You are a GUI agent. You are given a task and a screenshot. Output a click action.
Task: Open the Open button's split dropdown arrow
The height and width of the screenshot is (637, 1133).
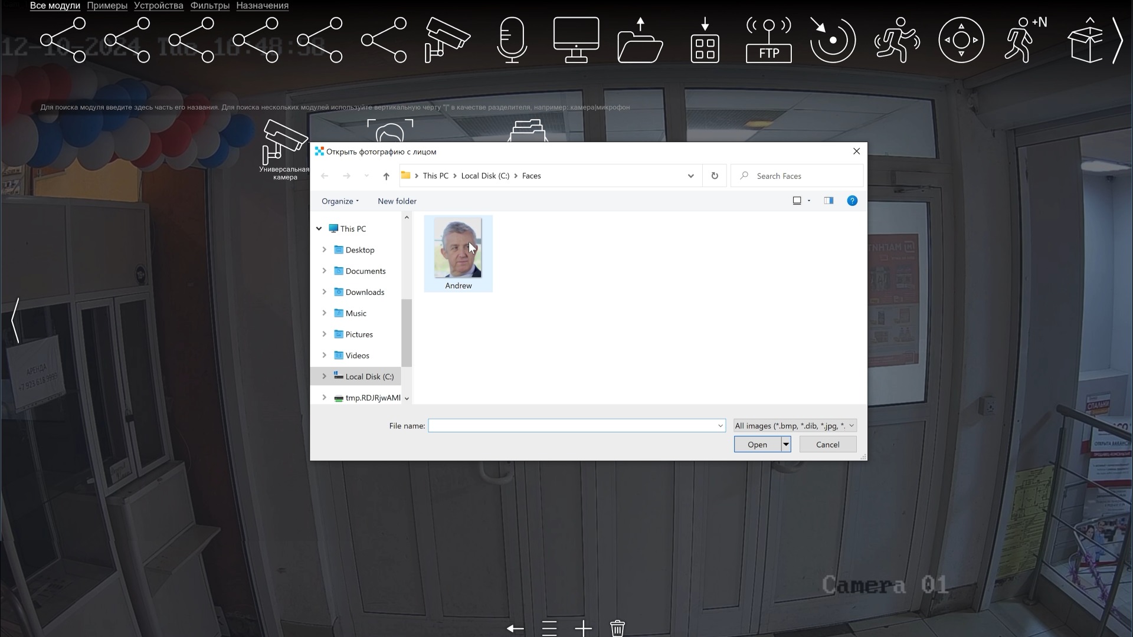point(786,445)
